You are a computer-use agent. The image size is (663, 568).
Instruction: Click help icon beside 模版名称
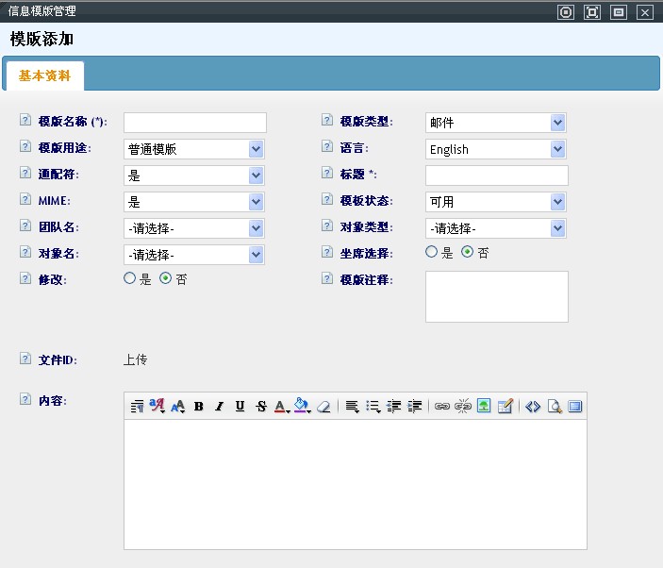[x=25, y=121]
